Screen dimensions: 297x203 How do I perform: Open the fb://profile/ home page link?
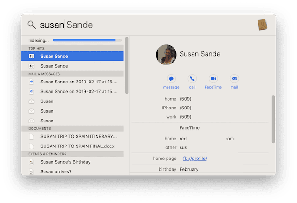click(193, 159)
